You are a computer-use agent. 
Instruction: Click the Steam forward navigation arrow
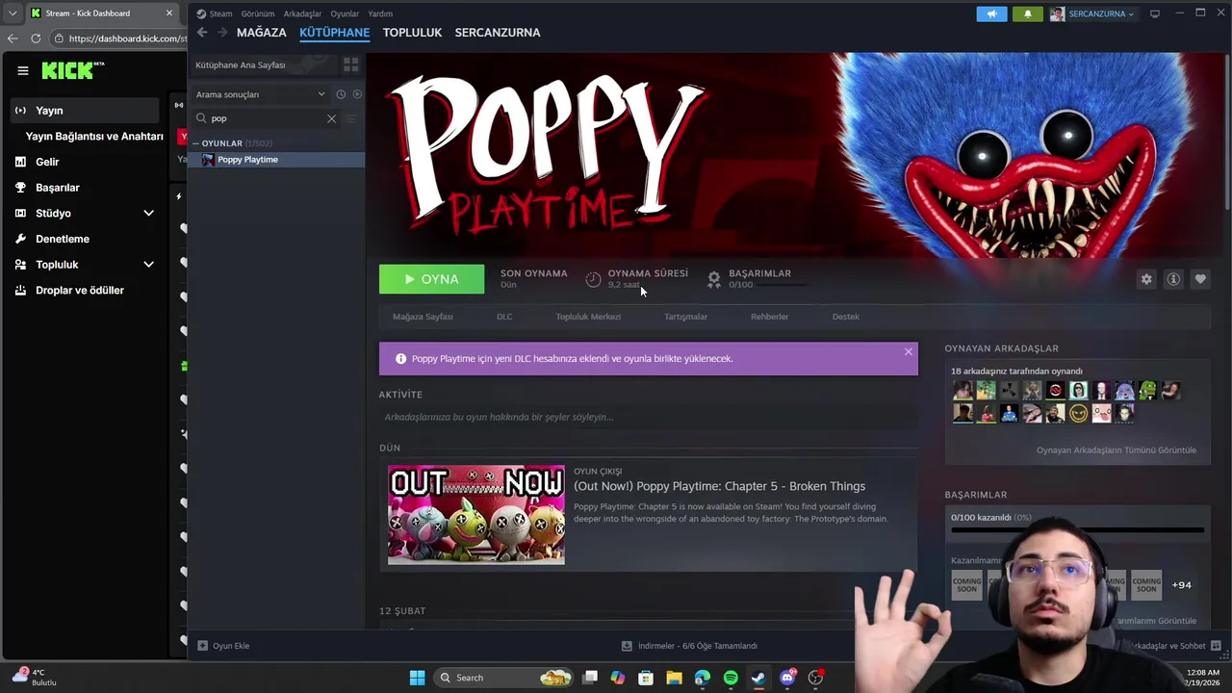[221, 32]
